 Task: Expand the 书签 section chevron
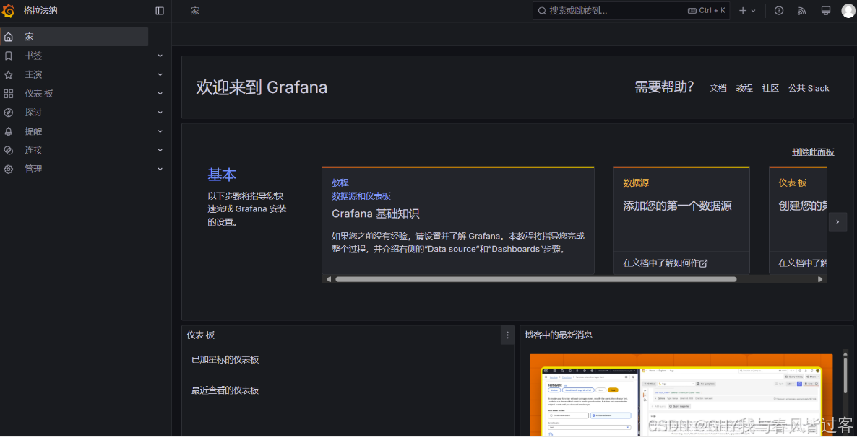tap(160, 56)
